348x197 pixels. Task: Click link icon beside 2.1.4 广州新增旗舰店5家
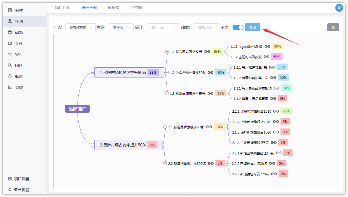coord(274,142)
